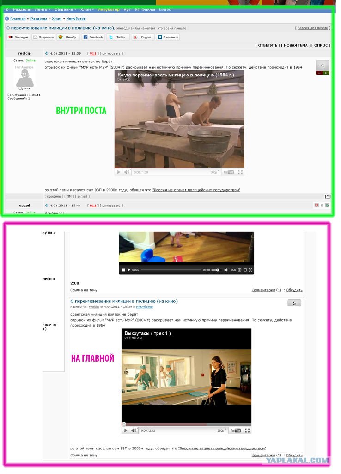
Task: Share the topic on Facebook
Action: pyautogui.click(x=93, y=37)
